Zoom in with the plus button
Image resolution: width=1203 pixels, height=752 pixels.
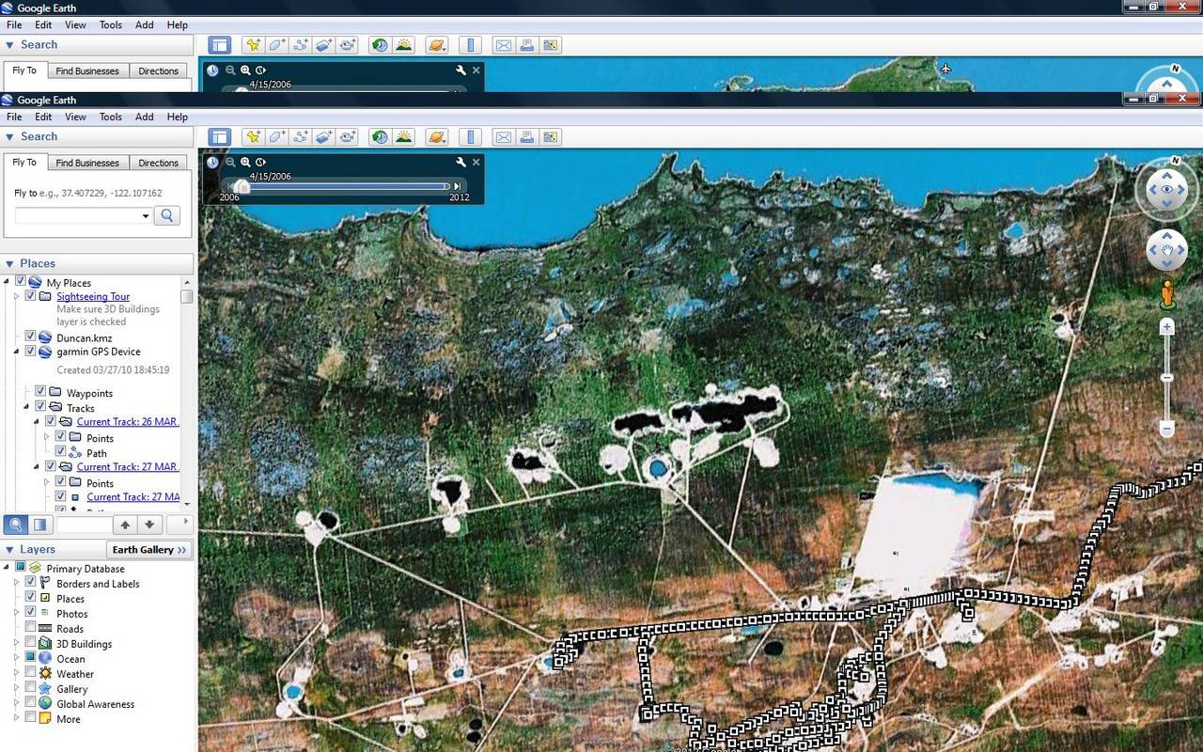pyautogui.click(x=1166, y=327)
